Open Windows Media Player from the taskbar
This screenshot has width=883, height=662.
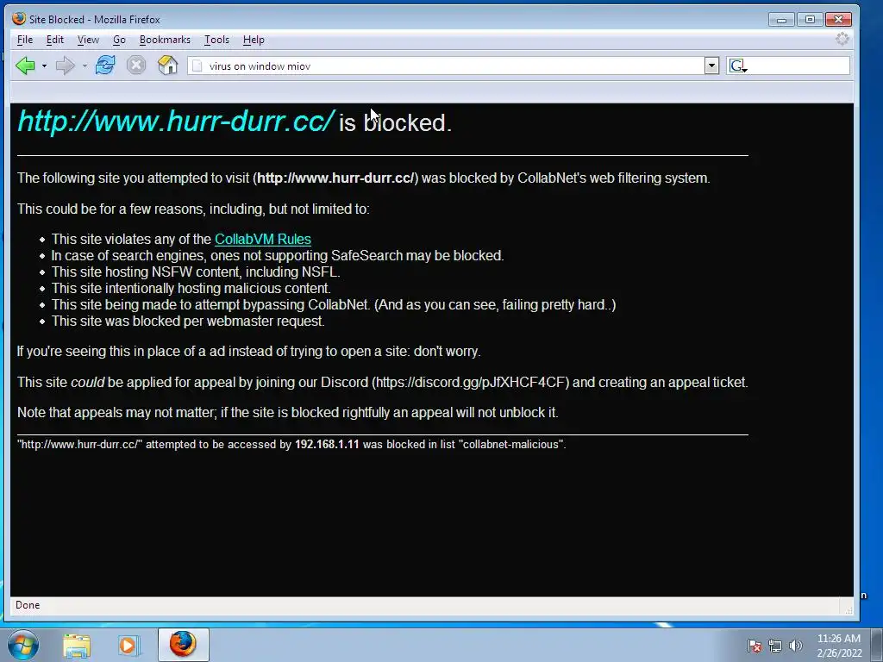[x=128, y=645]
